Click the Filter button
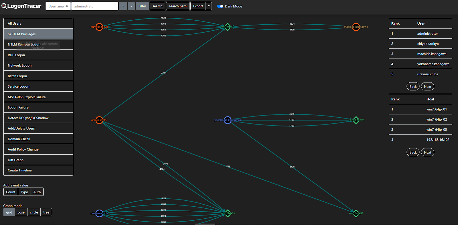 [142, 6]
